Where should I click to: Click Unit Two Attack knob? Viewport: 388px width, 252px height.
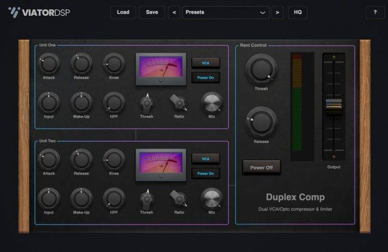[49, 160]
